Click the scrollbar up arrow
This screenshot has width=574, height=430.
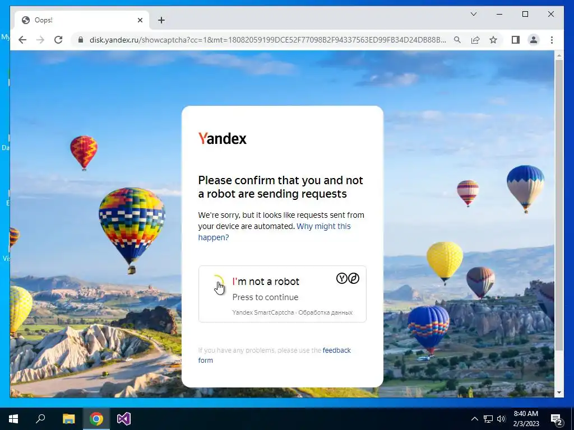559,55
